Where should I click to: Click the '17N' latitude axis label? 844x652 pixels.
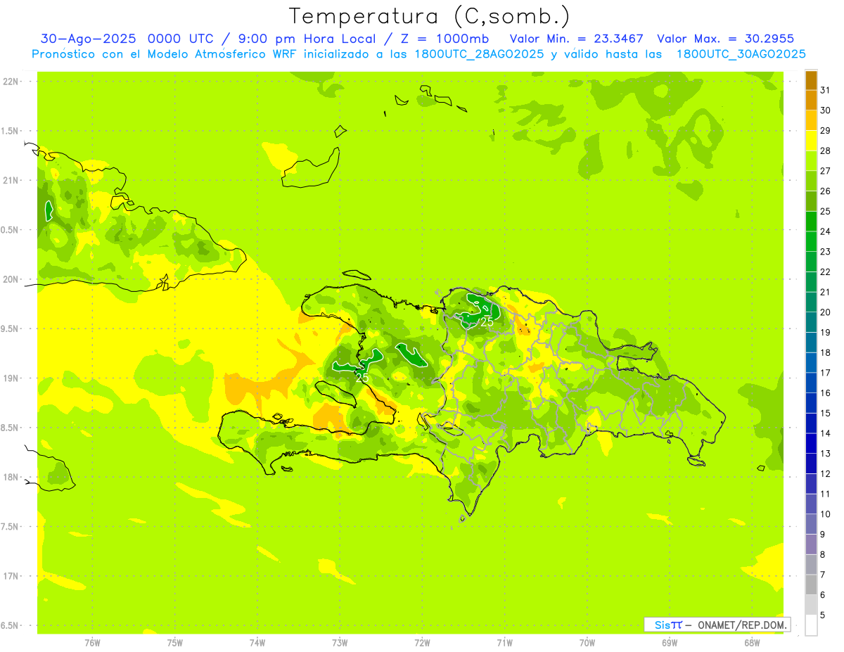pos(10,576)
